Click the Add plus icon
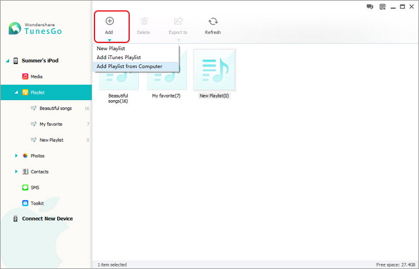This screenshot has width=419, height=269. coord(109,21)
